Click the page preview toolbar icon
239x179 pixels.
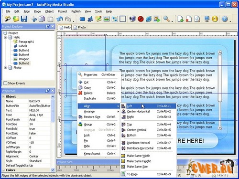click(x=197, y=19)
